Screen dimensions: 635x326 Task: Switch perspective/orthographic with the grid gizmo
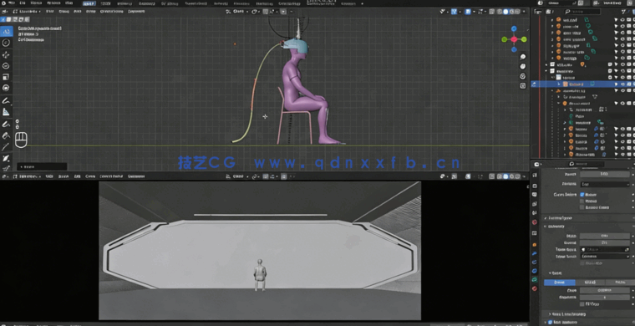click(523, 85)
